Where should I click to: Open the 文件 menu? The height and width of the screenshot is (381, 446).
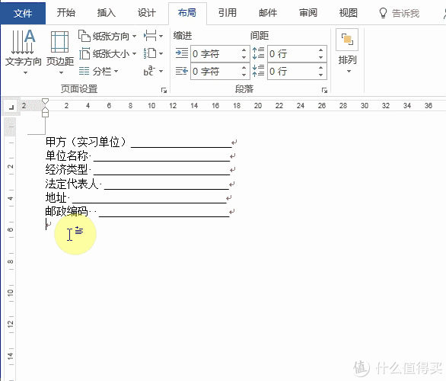pos(23,13)
